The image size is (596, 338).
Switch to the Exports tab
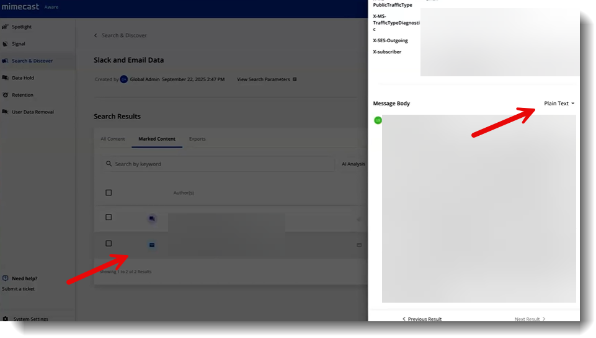click(197, 139)
